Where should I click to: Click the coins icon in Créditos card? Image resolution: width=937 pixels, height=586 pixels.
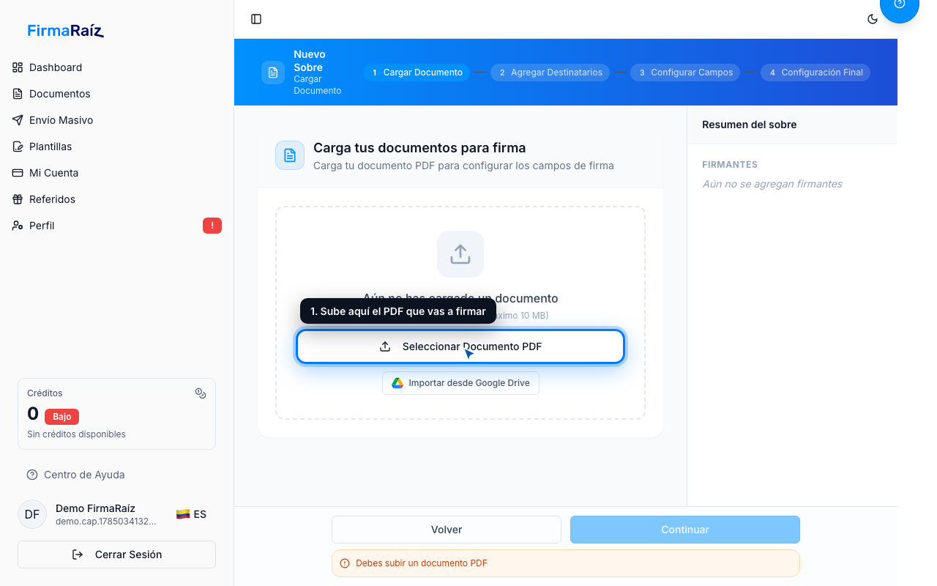pos(201,393)
